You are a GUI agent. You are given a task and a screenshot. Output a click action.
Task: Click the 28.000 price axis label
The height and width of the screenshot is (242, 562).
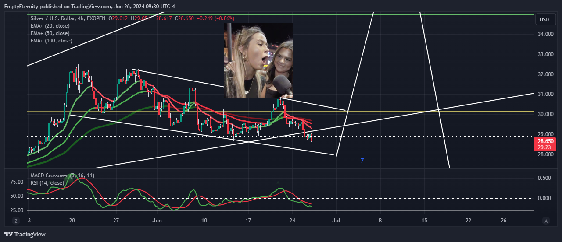(x=546, y=154)
